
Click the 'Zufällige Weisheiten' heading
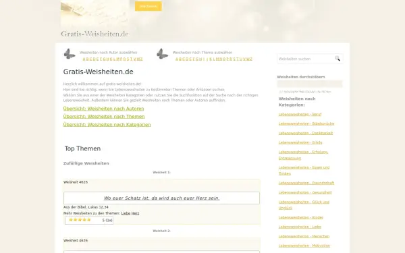click(x=86, y=163)
